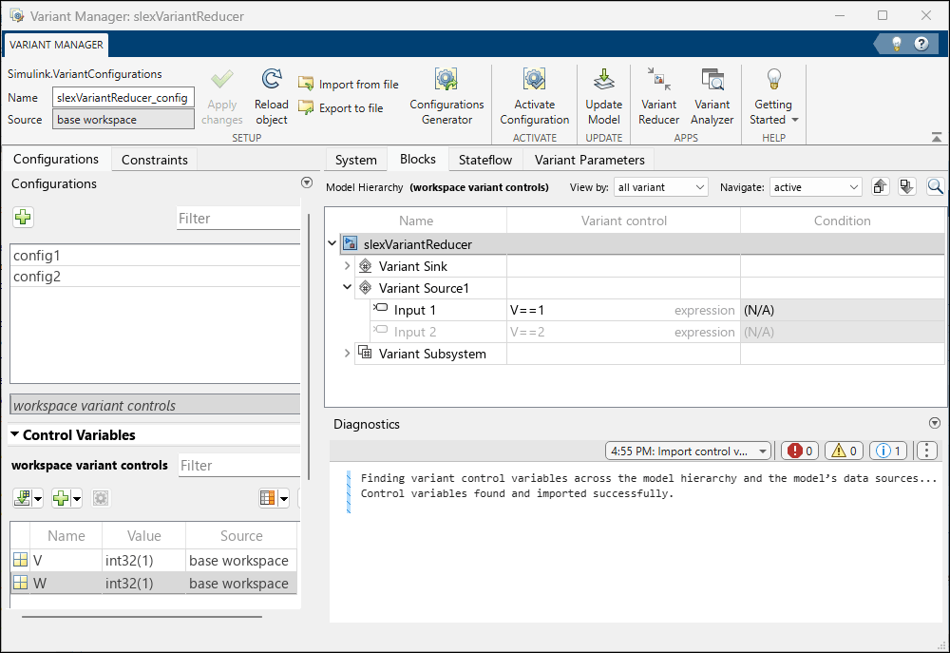Select Input 1 tree row
The width and height of the screenshot is (950, 653).
pyautogui.click(x=657, y=310)
